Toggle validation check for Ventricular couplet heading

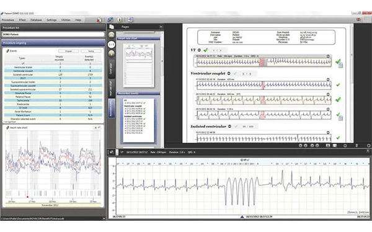click(235, 74)
